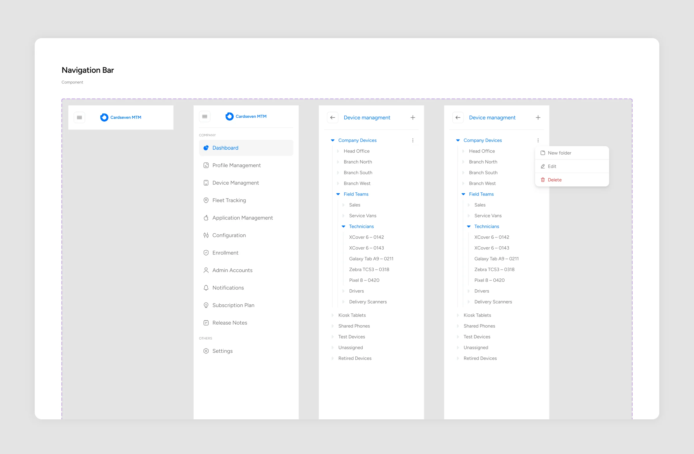694x454 pixels.
Task: Click Application Management apple icon
Action: pyautogui.click(x=206, y=217)
